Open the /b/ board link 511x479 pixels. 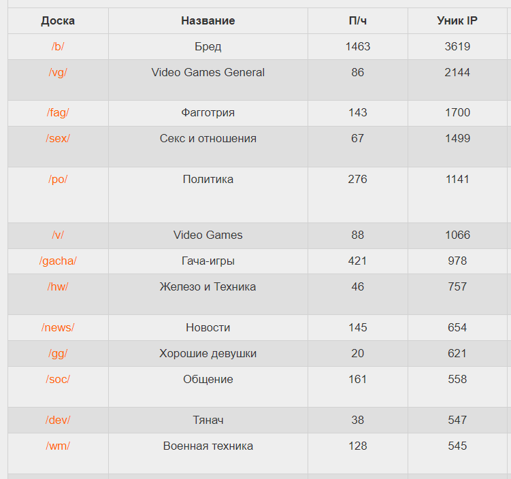(58, 47)
